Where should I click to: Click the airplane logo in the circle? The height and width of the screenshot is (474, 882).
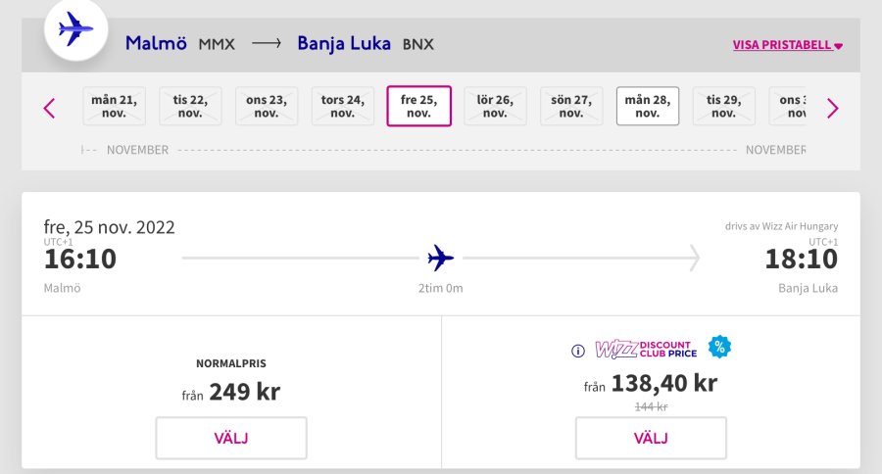[x=75, y=30]
